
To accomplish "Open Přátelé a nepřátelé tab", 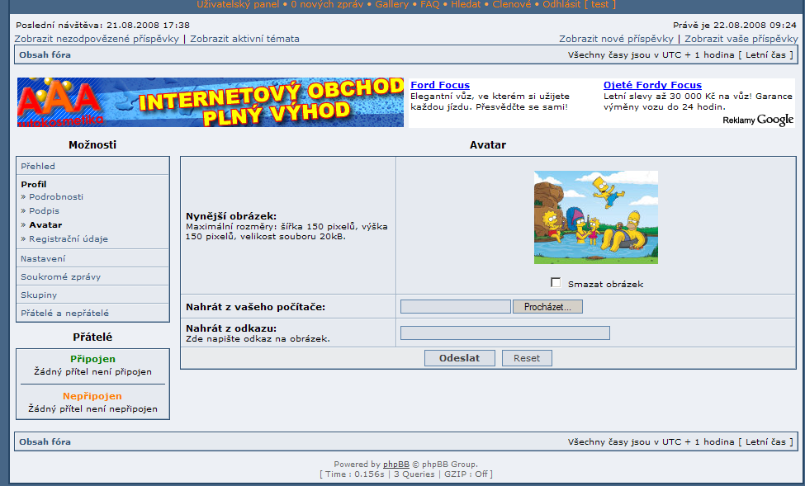I will pyautogui.click(x=64, y=313).
